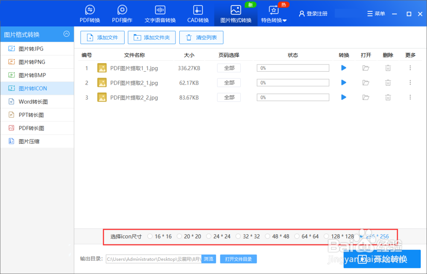Click image thumbnail icon of PDF图片提取2_1.jpg
The height and width of the screenshot is (274, 427).
(102, 83)
